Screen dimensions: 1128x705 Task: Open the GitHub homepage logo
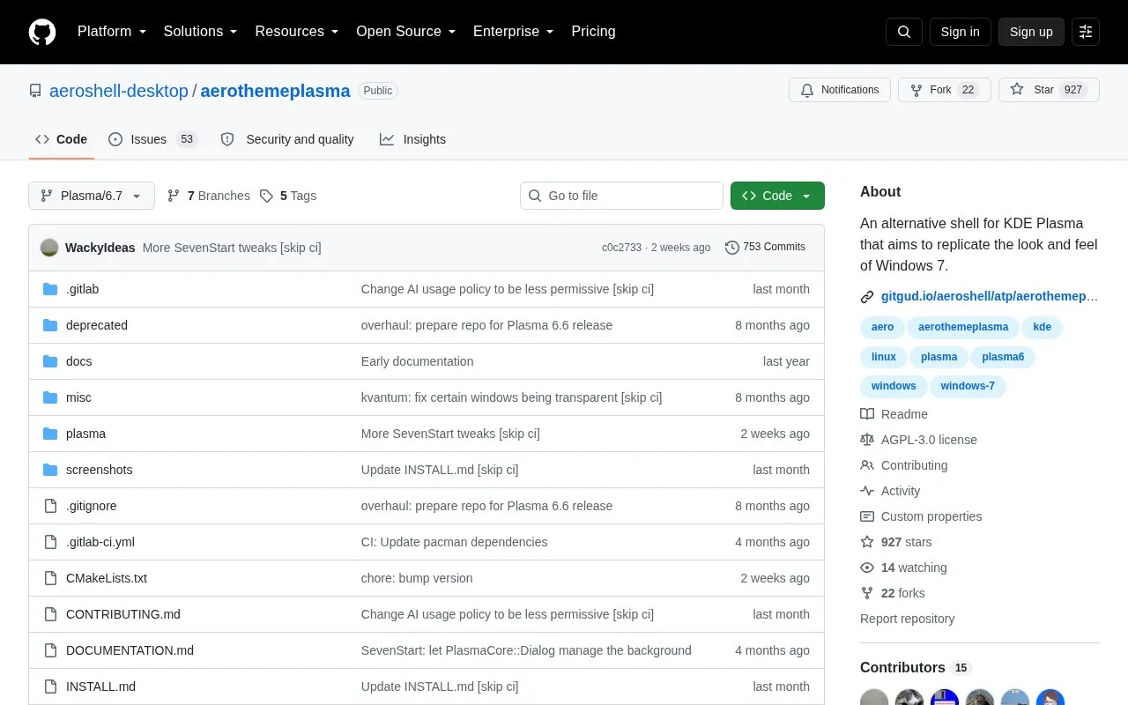click(x=42, y=32)
